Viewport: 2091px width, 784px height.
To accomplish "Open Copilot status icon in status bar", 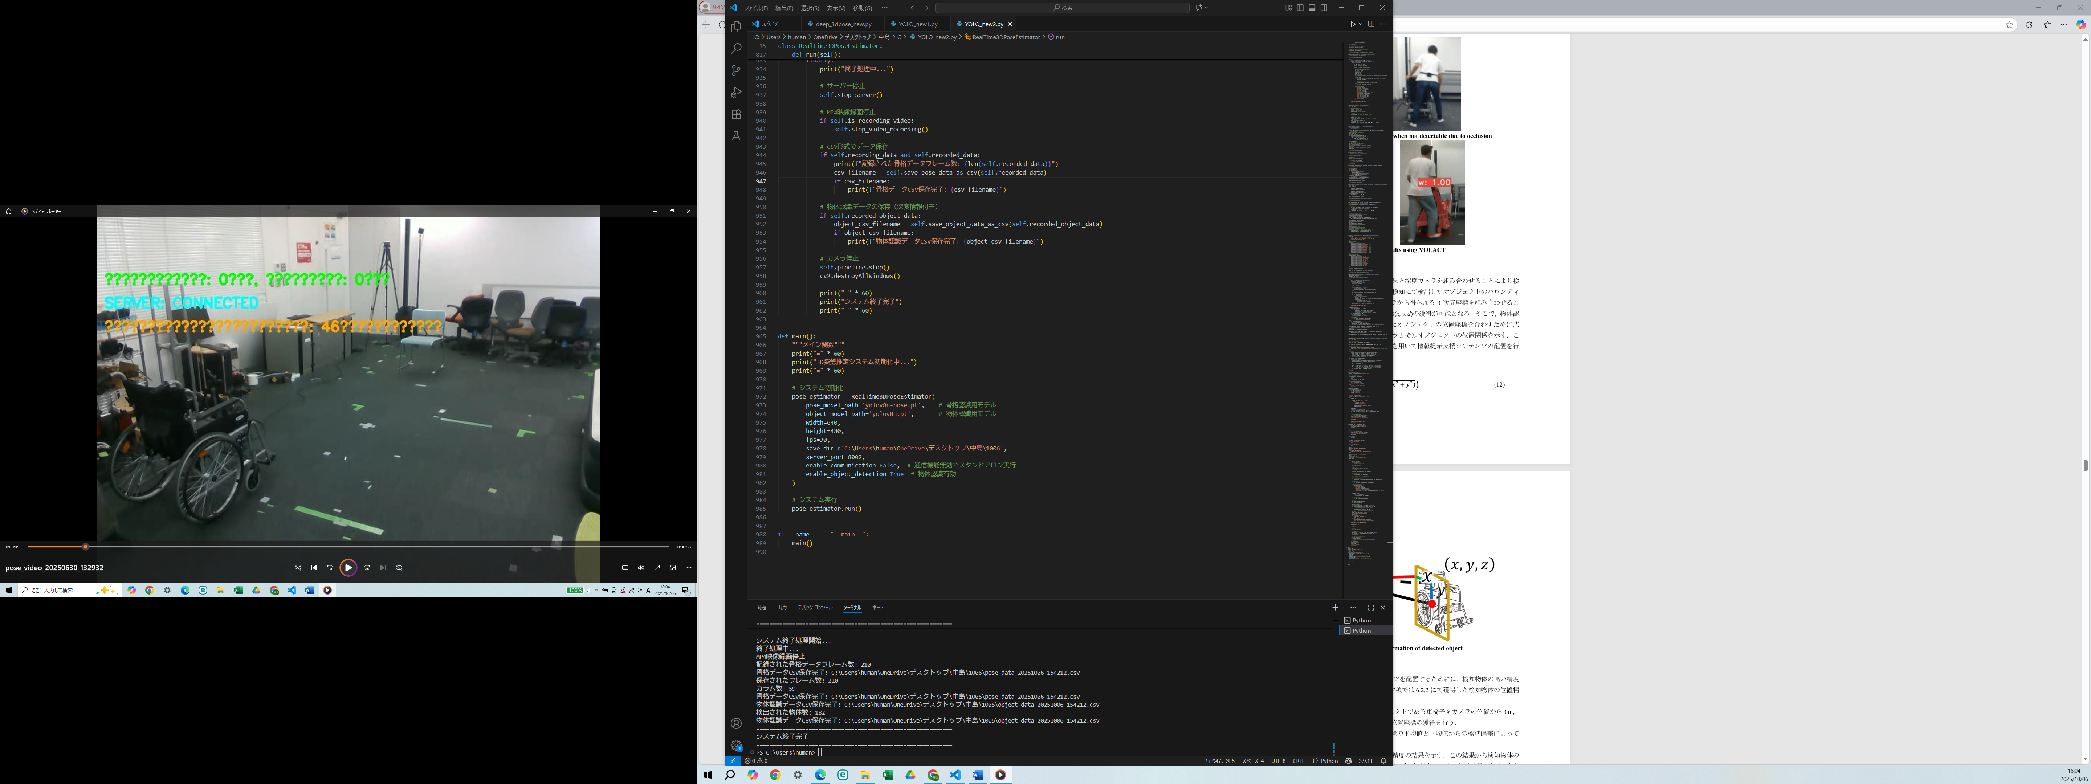I will 1349,761.
